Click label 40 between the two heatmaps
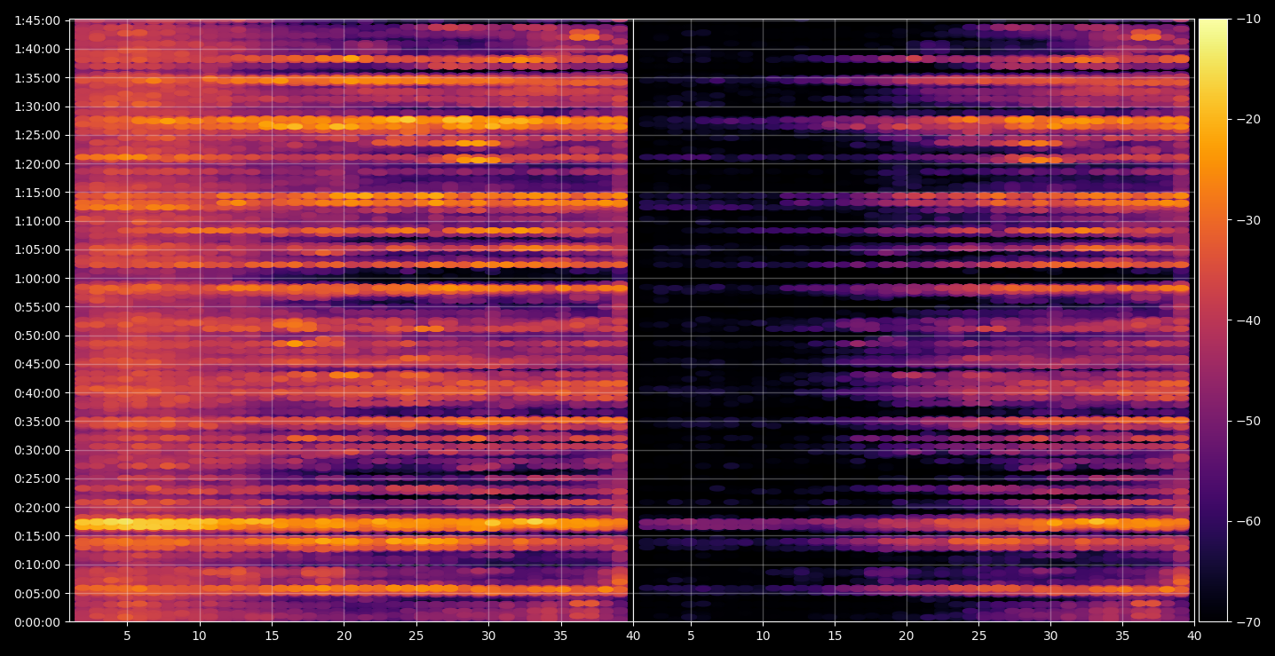The height and width of the screenshot is (656, 1275). [633, 636]
